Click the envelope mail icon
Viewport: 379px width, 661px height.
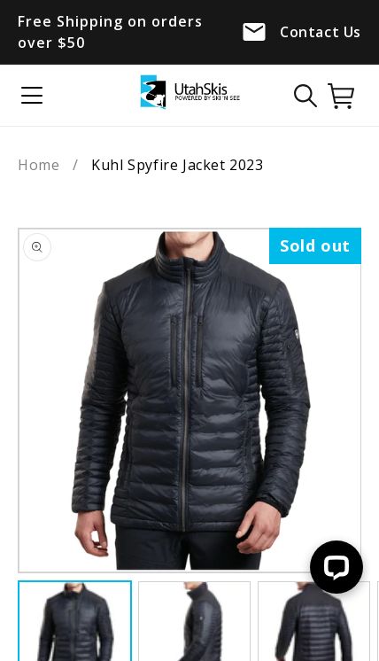(254, 32)
